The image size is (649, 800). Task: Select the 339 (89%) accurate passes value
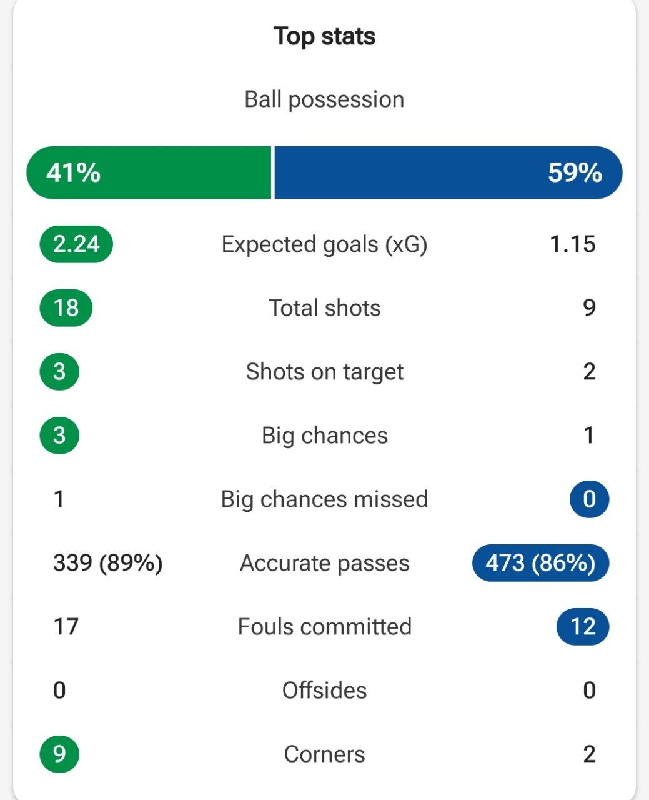pos(108,563)
